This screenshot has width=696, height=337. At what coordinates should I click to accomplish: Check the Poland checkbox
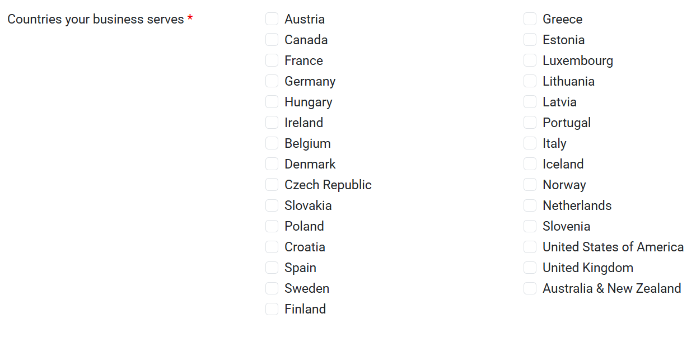[x=272, y=226]
